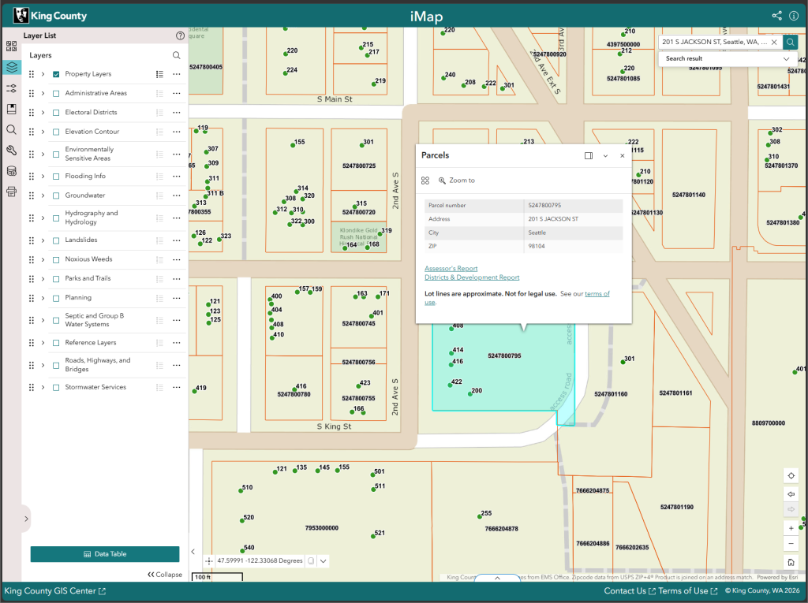The width and height of the screenshot is (808, 603).
Task: Open the print tool in sidebar
Action: click(11, 192)
